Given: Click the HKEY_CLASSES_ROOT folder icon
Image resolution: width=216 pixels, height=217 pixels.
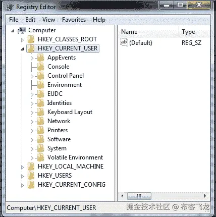Looking at the screenshot, I should (31, 39).
